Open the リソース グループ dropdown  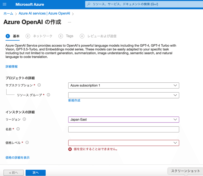[124, 95]
